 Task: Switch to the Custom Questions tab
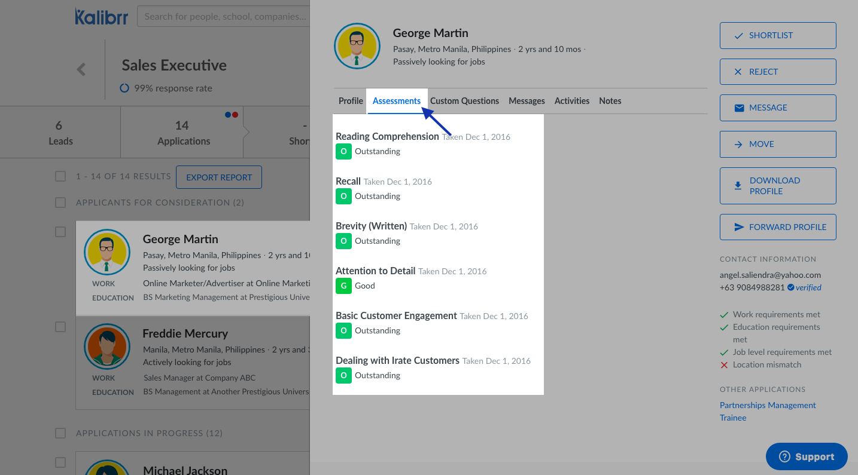point(464,101)
